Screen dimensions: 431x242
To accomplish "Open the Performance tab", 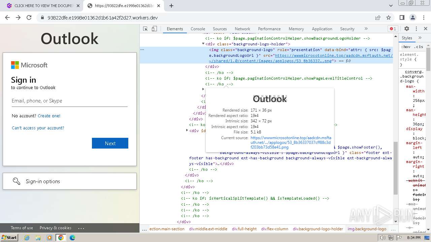I will 269,29.
